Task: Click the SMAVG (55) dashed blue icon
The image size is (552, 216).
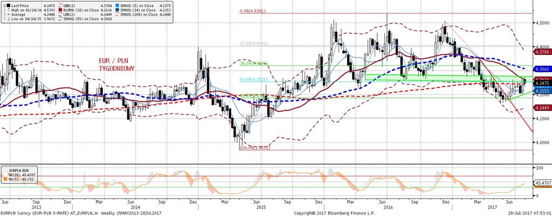Action: (60, 19)
